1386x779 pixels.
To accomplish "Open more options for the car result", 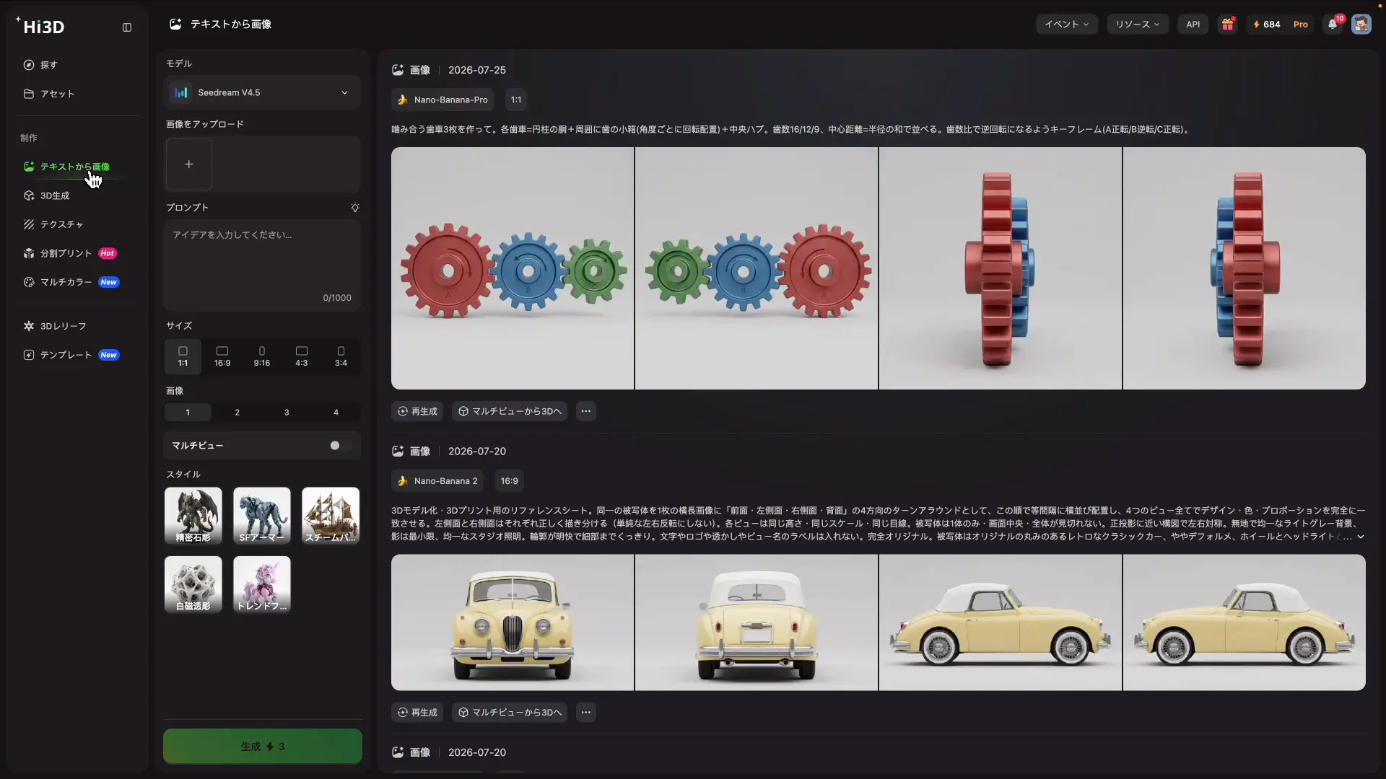I will click(x=586, y=713).
